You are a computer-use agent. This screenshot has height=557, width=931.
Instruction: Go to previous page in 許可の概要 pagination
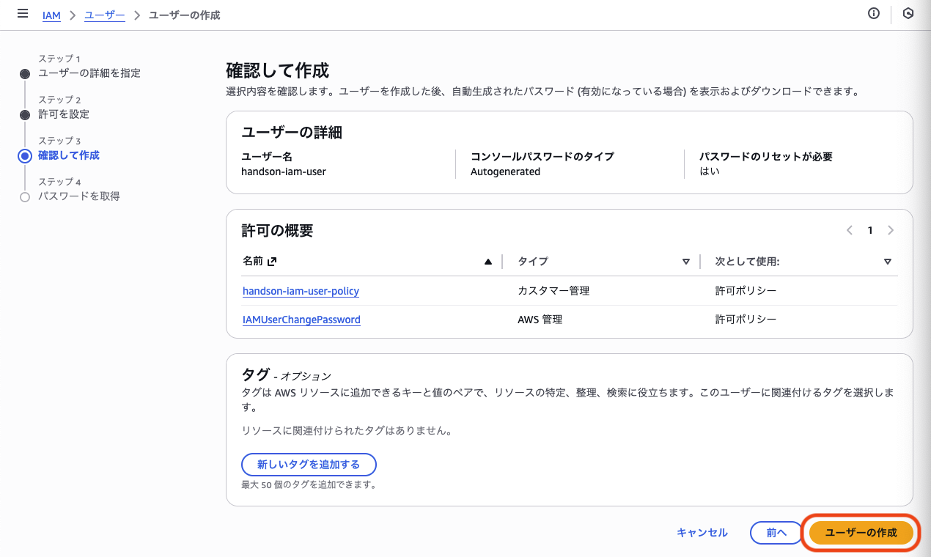pos(849,230)
